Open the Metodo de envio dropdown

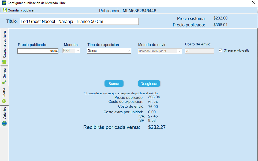click(x=160, y=51)
